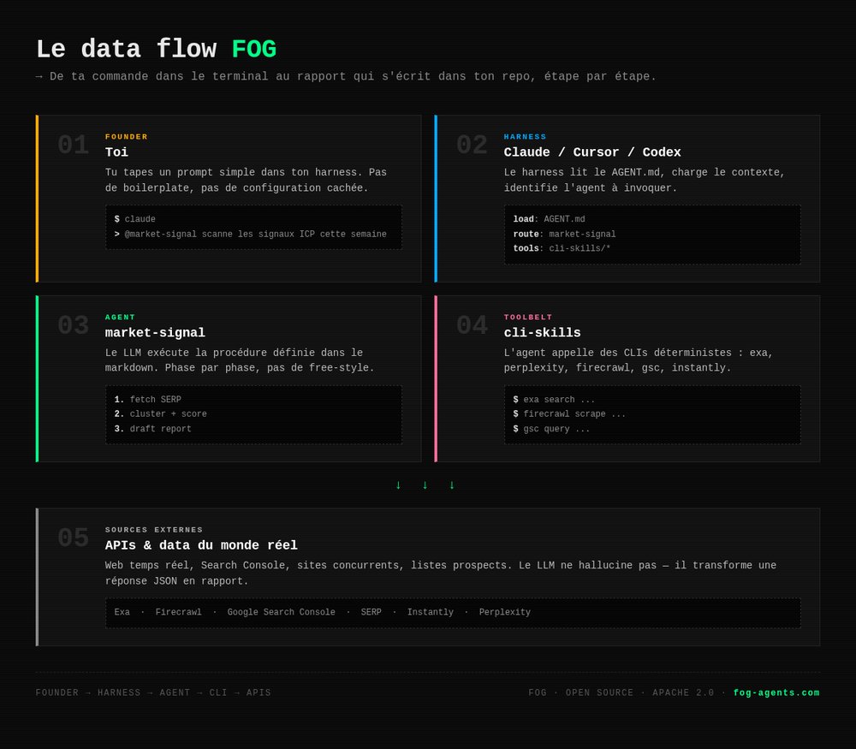Click the Toi card description paragraph
This screenshot has width=856, height=749.
click(x=246, y=180)
